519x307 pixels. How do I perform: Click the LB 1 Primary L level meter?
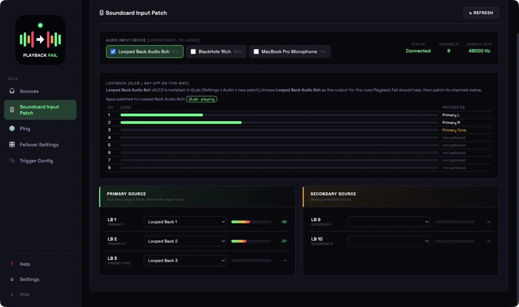coord(251,222)
